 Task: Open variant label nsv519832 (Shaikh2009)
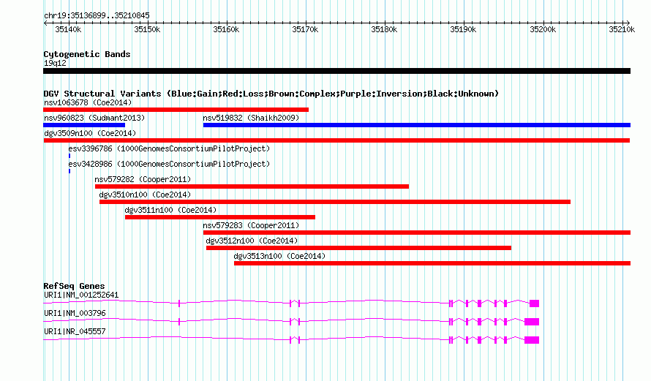[251, 118]
